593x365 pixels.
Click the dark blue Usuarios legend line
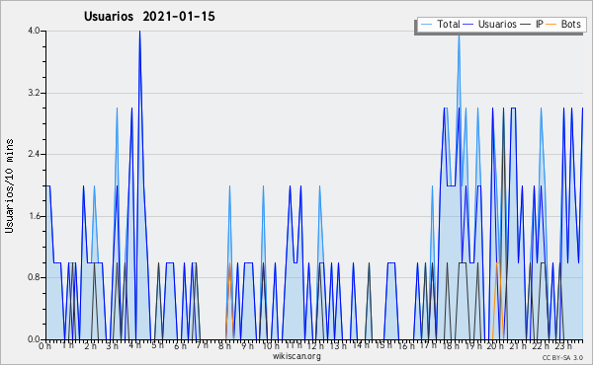[468, 24]
